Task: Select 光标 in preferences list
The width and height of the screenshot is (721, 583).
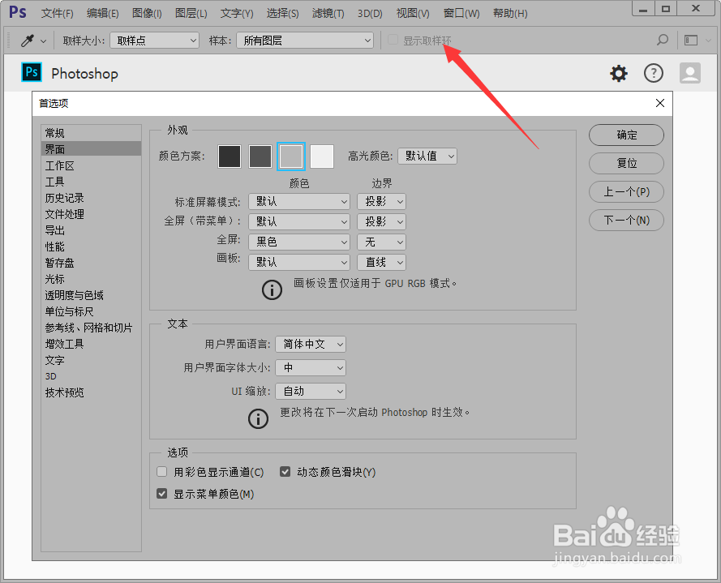Action: click(x=91, y=279)
